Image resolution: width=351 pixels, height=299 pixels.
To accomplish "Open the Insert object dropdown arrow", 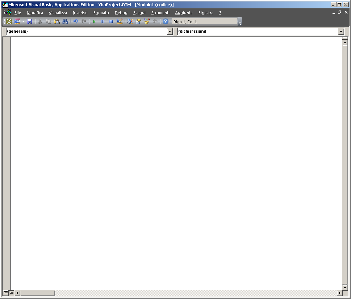I will [23, 21].
